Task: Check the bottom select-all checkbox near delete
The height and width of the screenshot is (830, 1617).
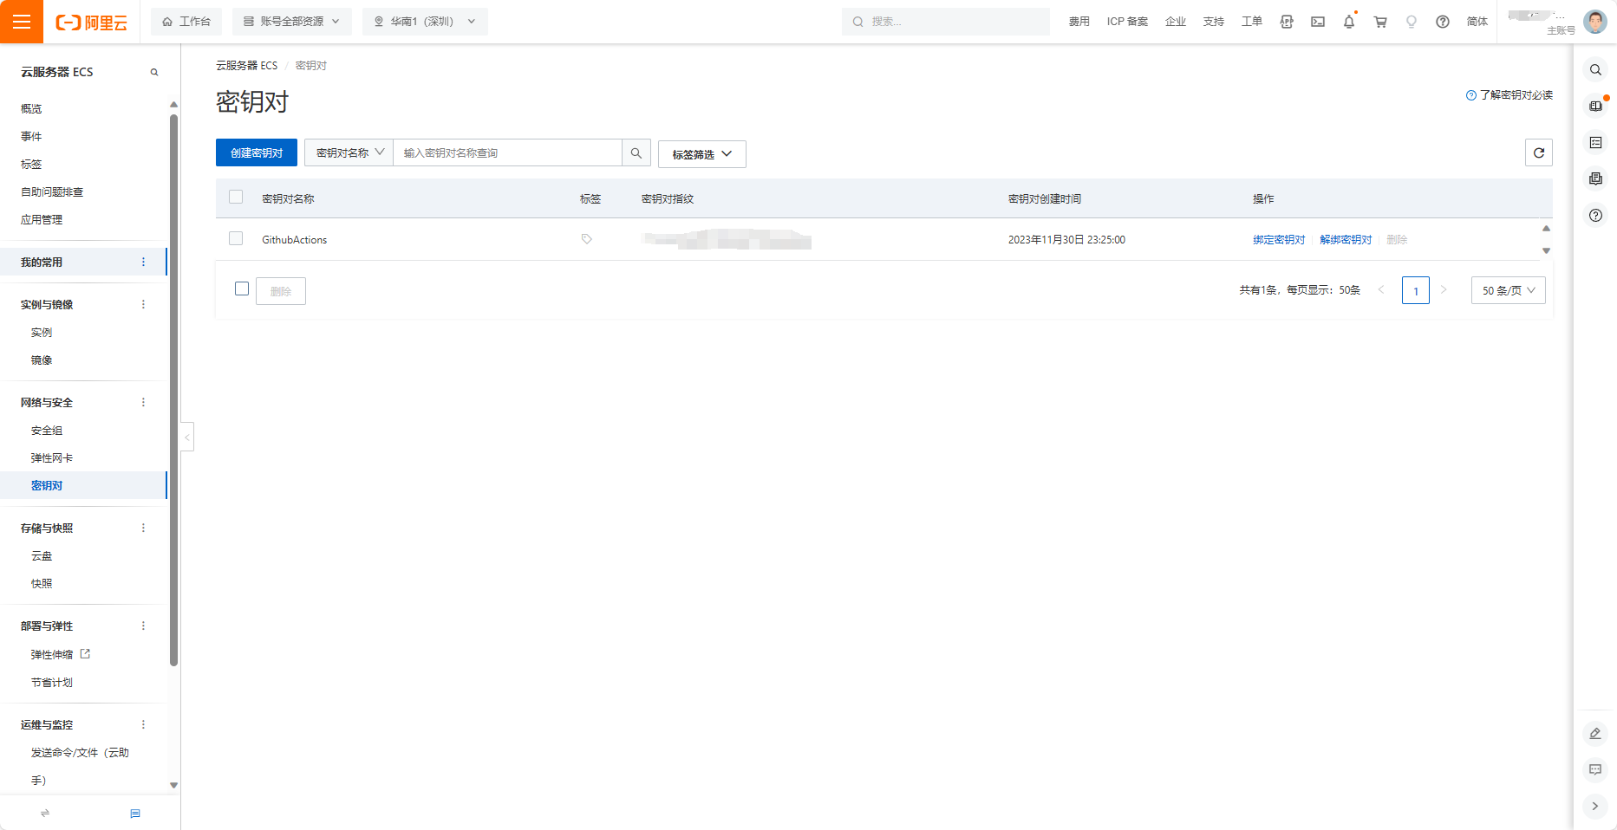Action: click(x=242, y=289)
